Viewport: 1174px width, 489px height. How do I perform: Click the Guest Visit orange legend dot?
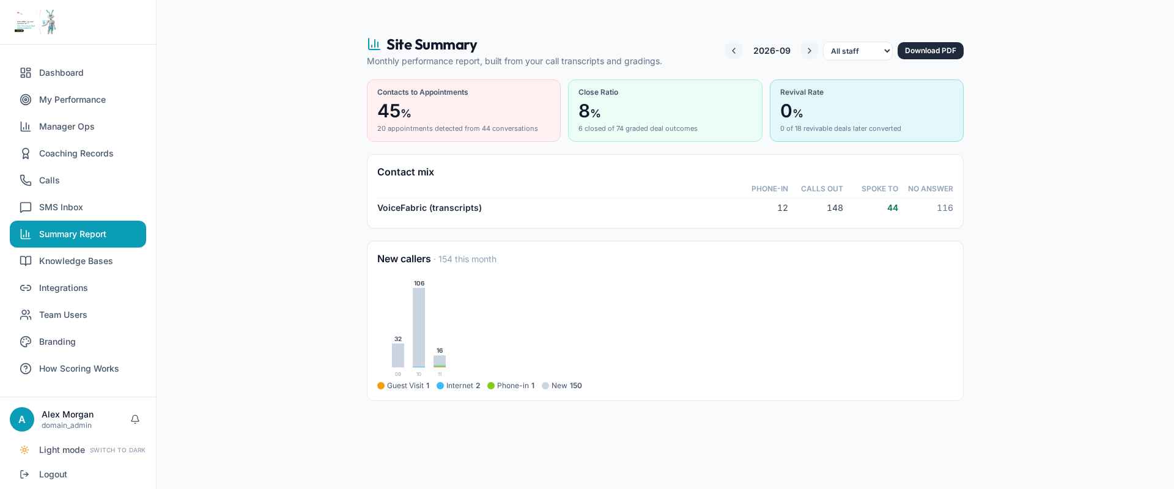coord(381,386)
